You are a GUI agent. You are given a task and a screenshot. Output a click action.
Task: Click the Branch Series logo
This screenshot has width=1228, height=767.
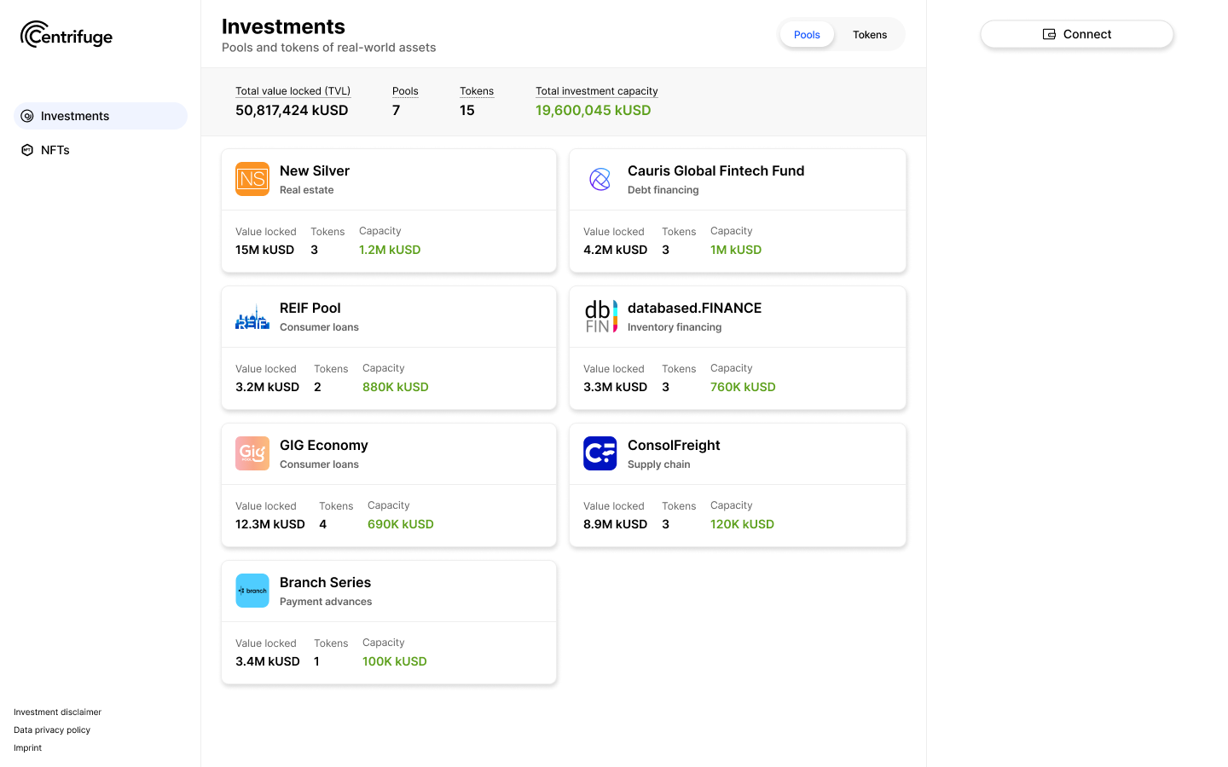coord(252,591)
